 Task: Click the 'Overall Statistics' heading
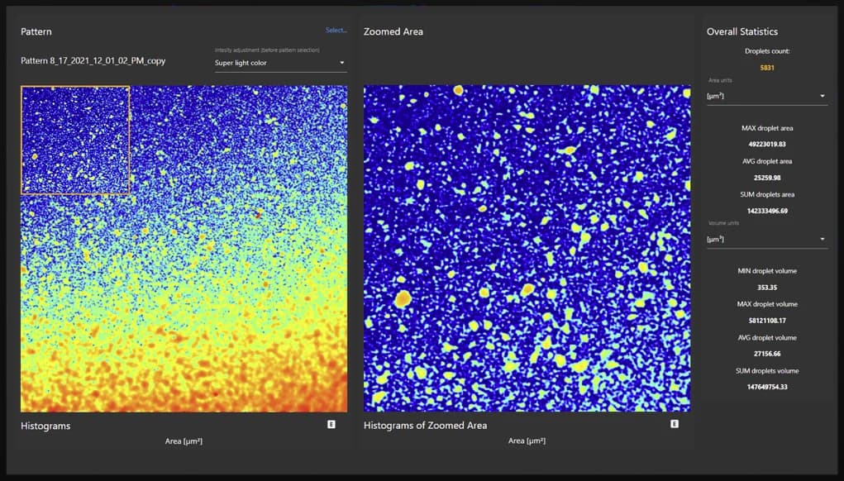[x=741, y=31]
